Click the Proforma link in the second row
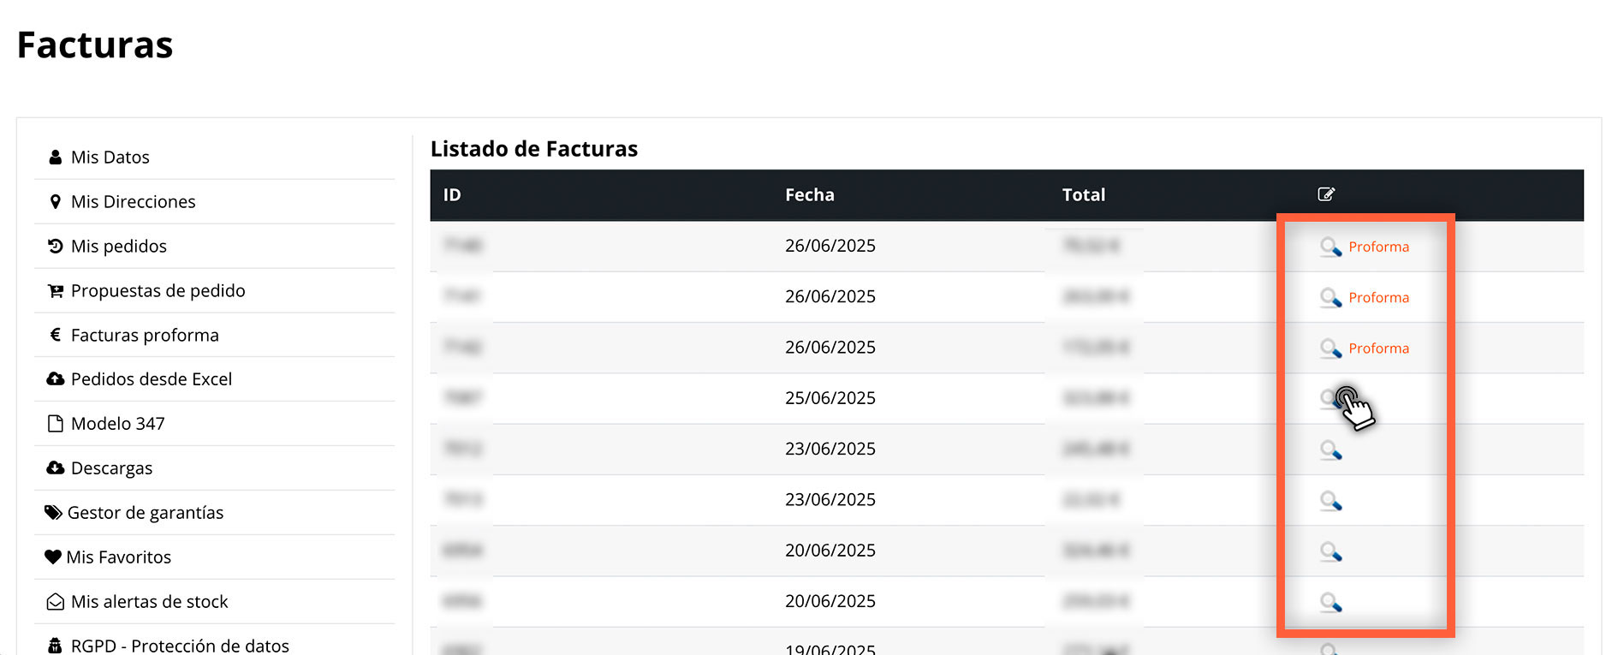 tap(1378, 297)
